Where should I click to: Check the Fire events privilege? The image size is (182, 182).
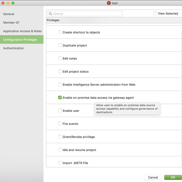tap(60, 124)
